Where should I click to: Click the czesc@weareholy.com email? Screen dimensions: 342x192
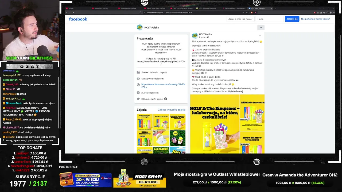[152, 79]
